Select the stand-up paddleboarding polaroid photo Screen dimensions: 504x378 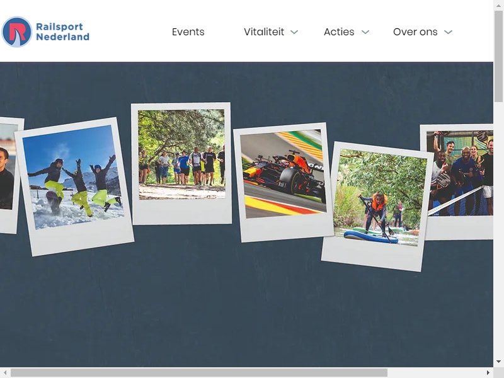coord(377,207)
